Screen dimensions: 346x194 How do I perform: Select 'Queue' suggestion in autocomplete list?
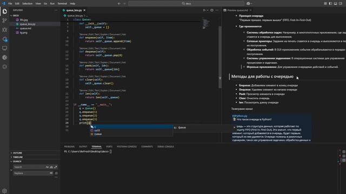[x=131, y=134]
